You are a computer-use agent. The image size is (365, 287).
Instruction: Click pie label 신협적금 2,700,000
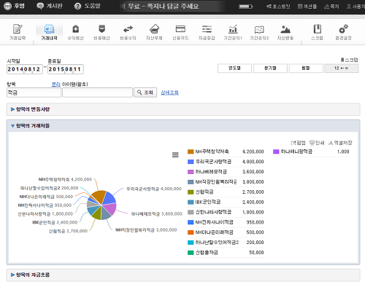point(68,231)
